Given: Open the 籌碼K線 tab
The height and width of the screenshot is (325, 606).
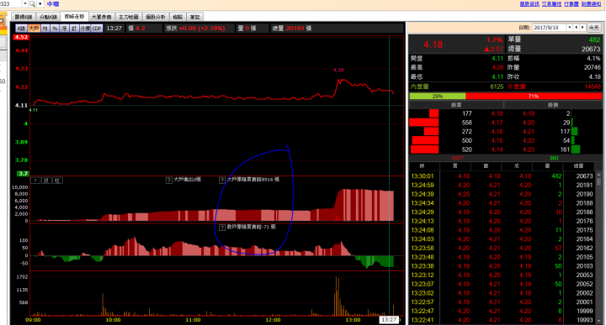Looking at the screenshot, I should tap(24, 17).
